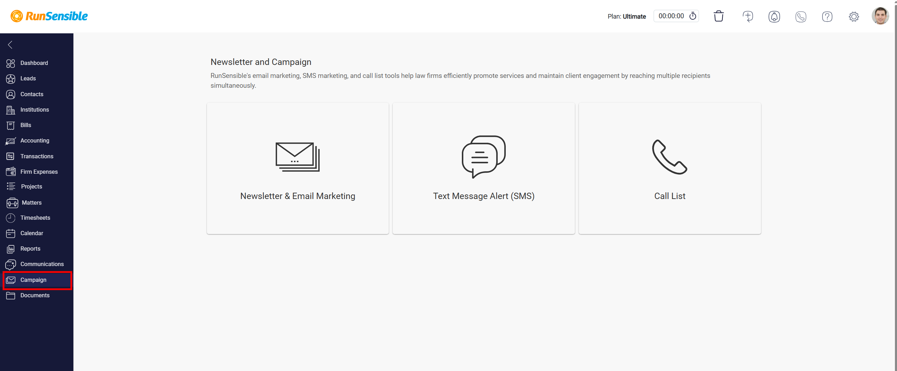897x371 pixels.
Task: Select Leads menu label
Action: pyautogui.click(x=28, y=79)
